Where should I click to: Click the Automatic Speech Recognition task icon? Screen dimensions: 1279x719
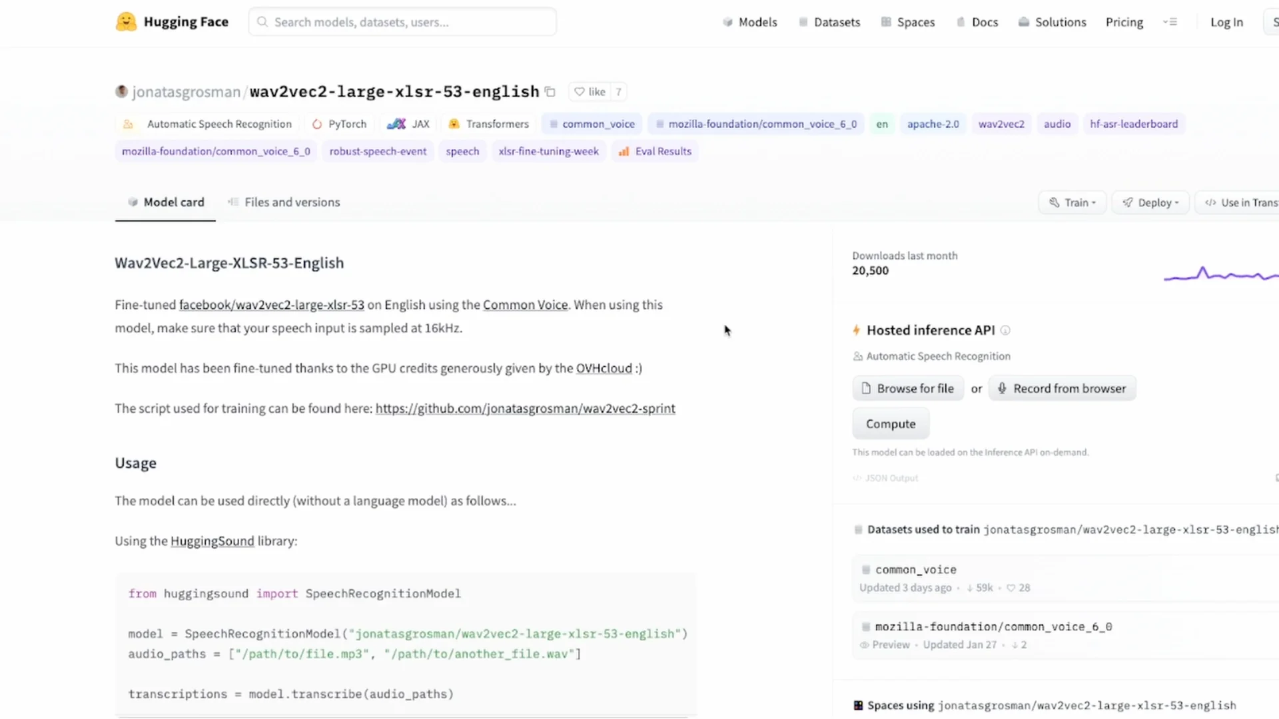(128, 124)
